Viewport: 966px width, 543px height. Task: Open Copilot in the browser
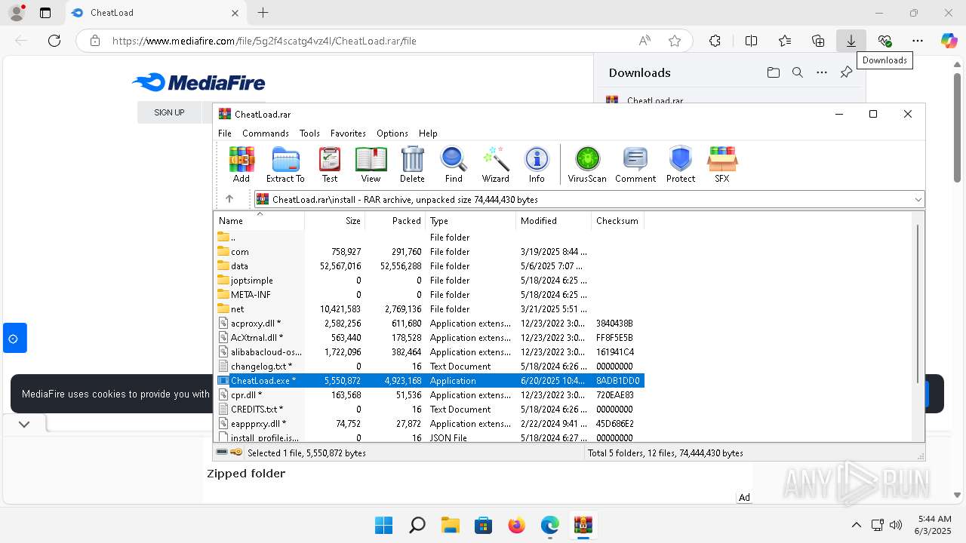click(949, 41)
